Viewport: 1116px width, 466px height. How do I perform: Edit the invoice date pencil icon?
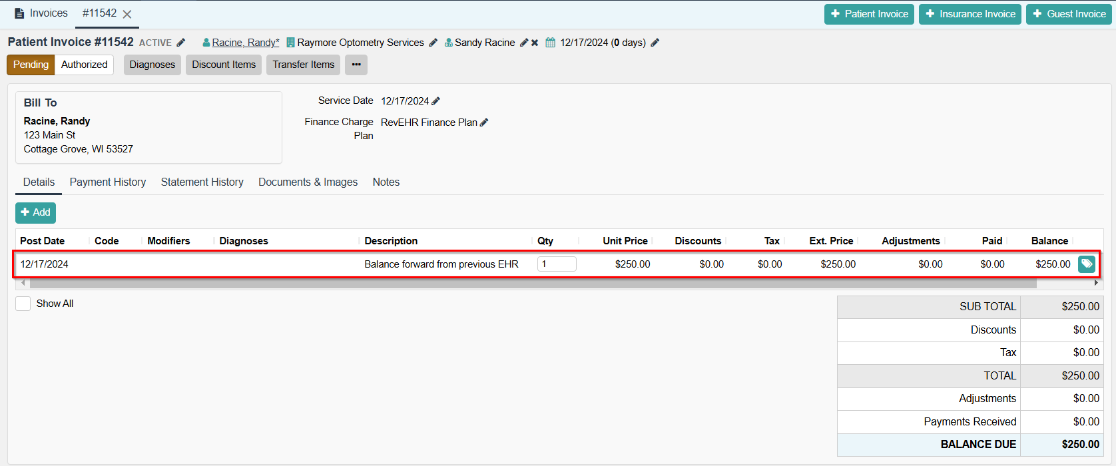coord(655,43)
